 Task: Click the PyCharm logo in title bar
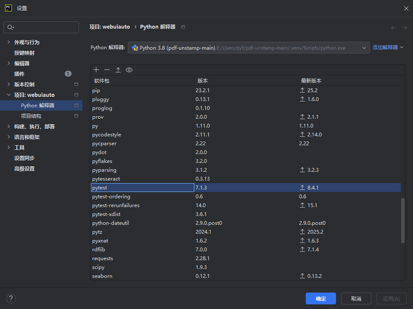coord(8,8)
